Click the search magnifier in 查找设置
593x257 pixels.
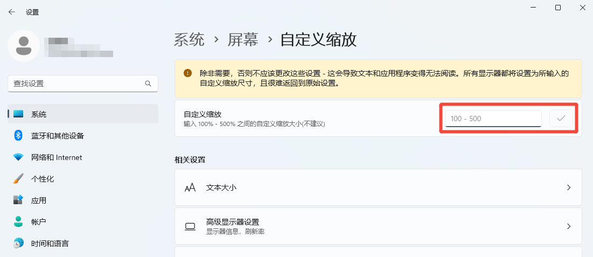(148, 84)
